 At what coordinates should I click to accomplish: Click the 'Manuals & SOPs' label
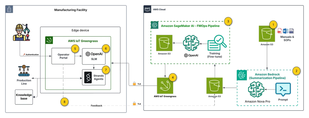coord(287,39)
